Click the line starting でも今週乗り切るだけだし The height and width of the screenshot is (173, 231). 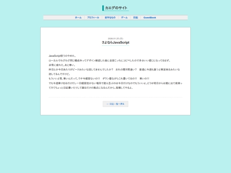(115, 83)
